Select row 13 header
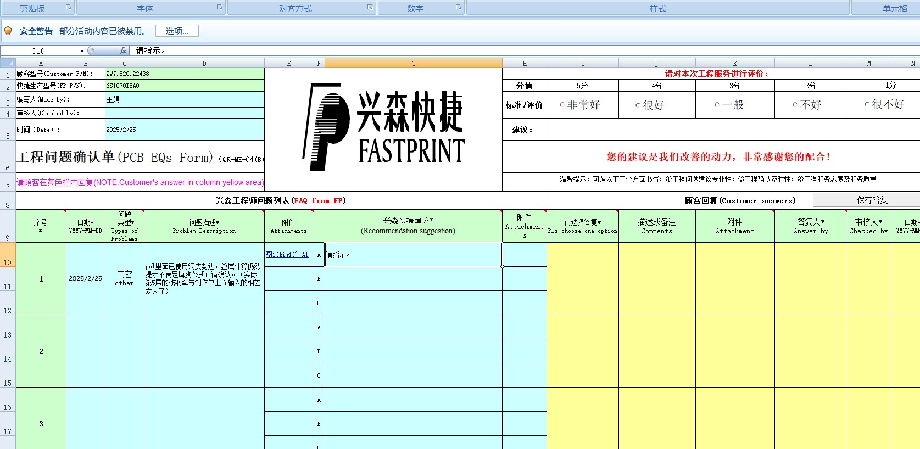Screen dimensions: 920x449 coord(8,327)
